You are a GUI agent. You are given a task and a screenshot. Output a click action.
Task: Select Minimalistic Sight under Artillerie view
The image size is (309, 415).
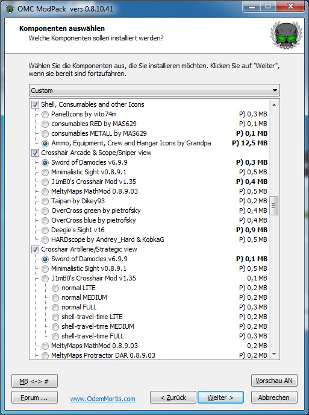click(x=45, y=269)
